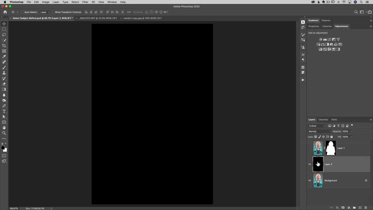The image size is (373, 210).
Task: Switch to the Channels tab
Action: click(323, 120)
